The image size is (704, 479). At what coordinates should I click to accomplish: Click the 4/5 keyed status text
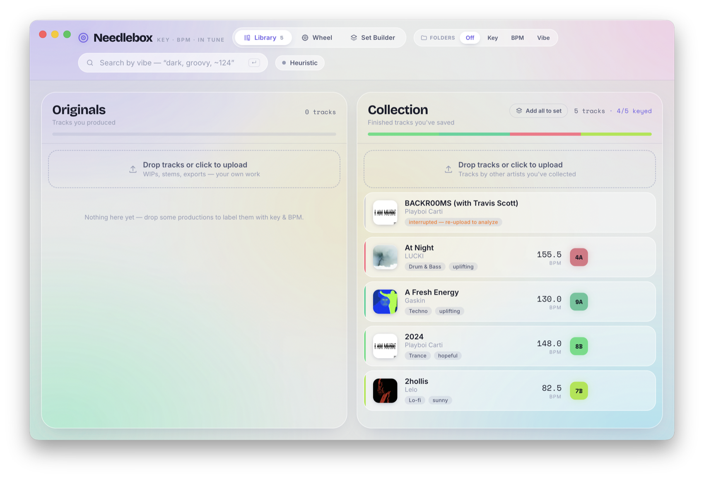click(634, 111)
